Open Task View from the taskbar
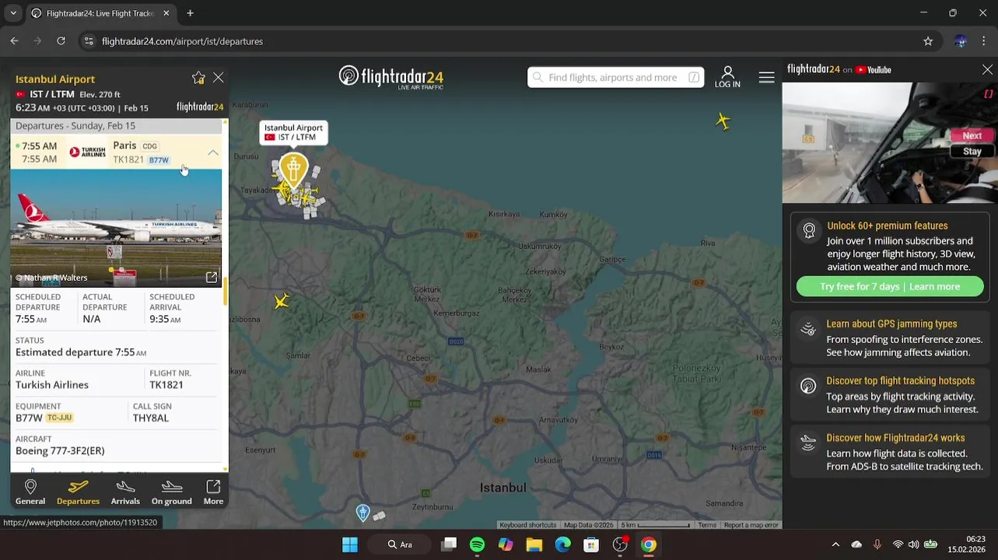The width and height of the screenshot is (998, 560). [x=449, y=544]
